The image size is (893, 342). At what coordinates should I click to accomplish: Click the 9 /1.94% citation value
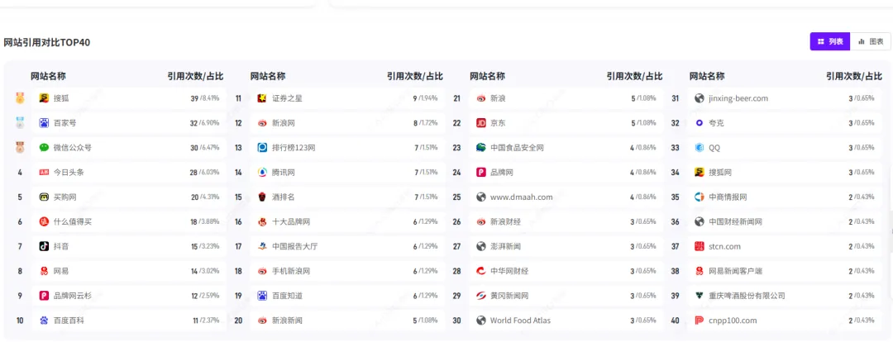click(x=426, y=98)
